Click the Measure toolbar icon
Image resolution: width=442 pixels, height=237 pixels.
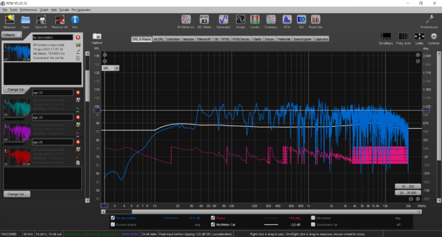(x=9, y=21)
